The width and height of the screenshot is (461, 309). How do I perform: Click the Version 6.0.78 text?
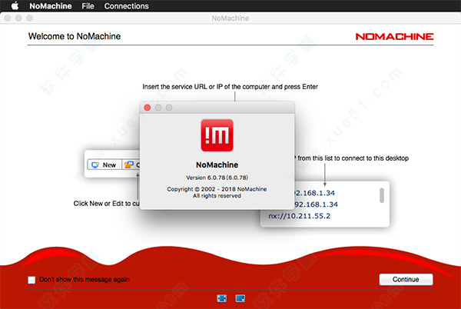click(x=217, y=178)
